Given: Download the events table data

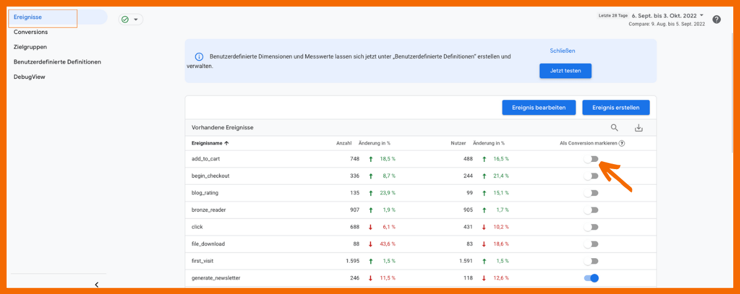Looking at the screenshot, I should (639, 128).
